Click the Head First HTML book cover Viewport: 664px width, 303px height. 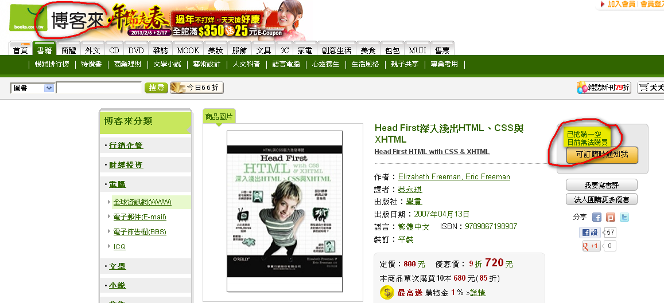coord(284,211)
